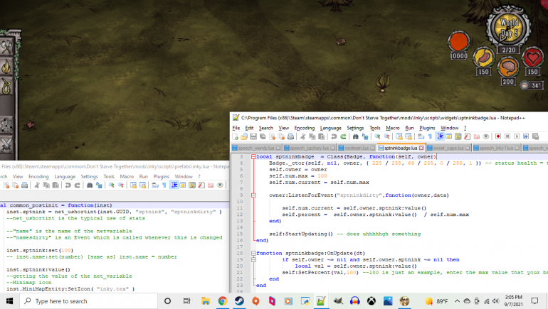Open the game fire crafting tab
This screenshot has height=309, width=548.
pos(6,67)
